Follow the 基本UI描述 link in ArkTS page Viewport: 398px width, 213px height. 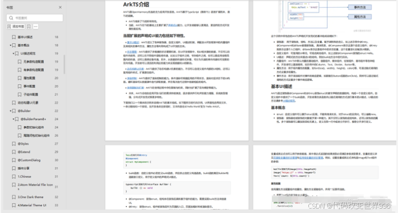coord(133,43)
